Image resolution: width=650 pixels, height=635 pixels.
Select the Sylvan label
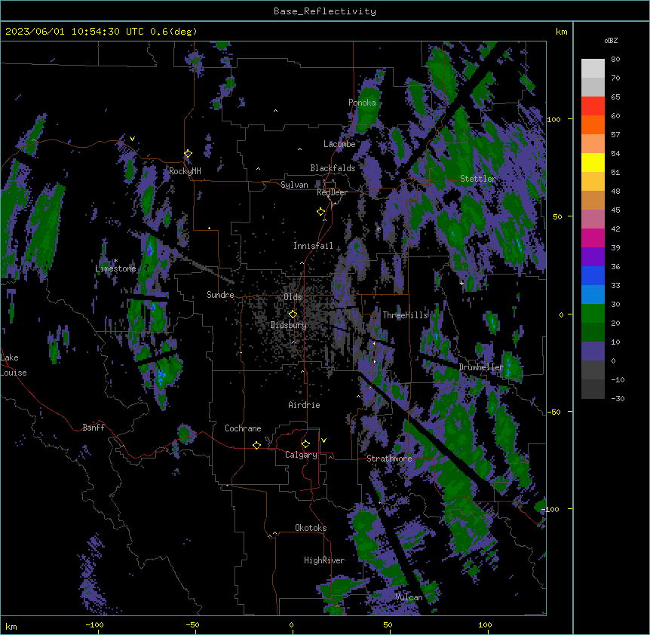click(x=294, y=185)
